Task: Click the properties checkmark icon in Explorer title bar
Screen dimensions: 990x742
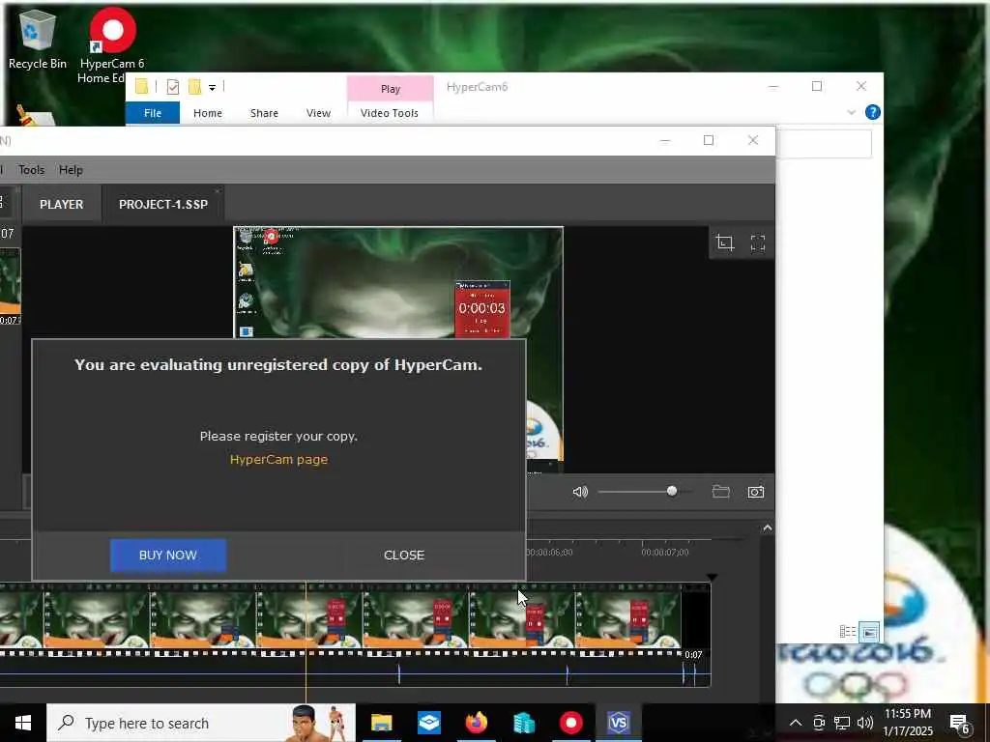Action: point(172,86)
